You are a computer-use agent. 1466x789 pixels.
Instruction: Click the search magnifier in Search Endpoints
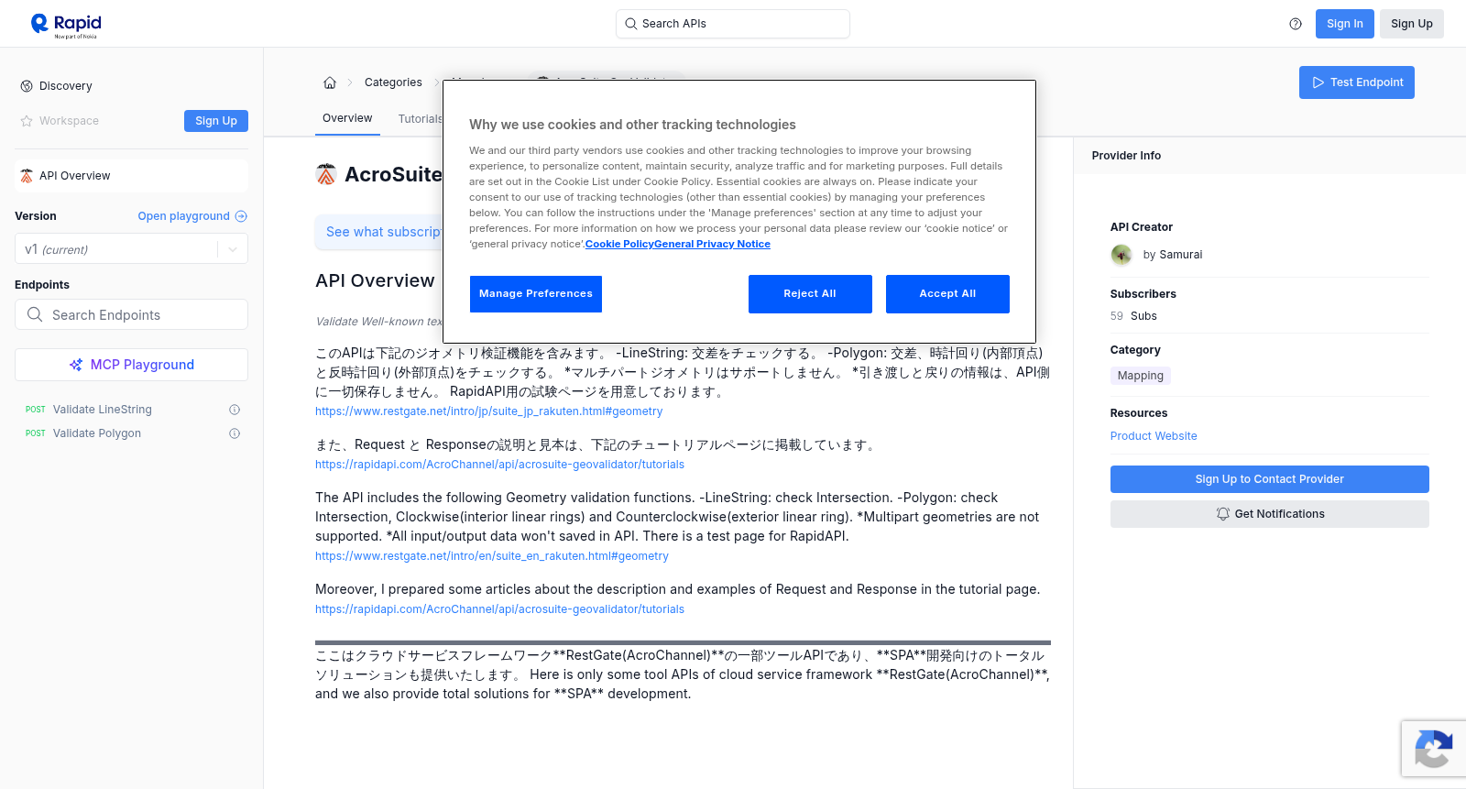pos(35,314)
